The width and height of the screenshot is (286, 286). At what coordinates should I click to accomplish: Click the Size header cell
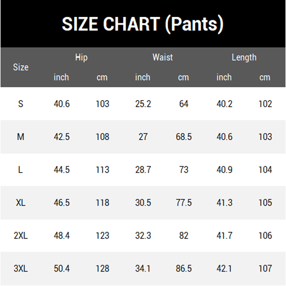21,67
